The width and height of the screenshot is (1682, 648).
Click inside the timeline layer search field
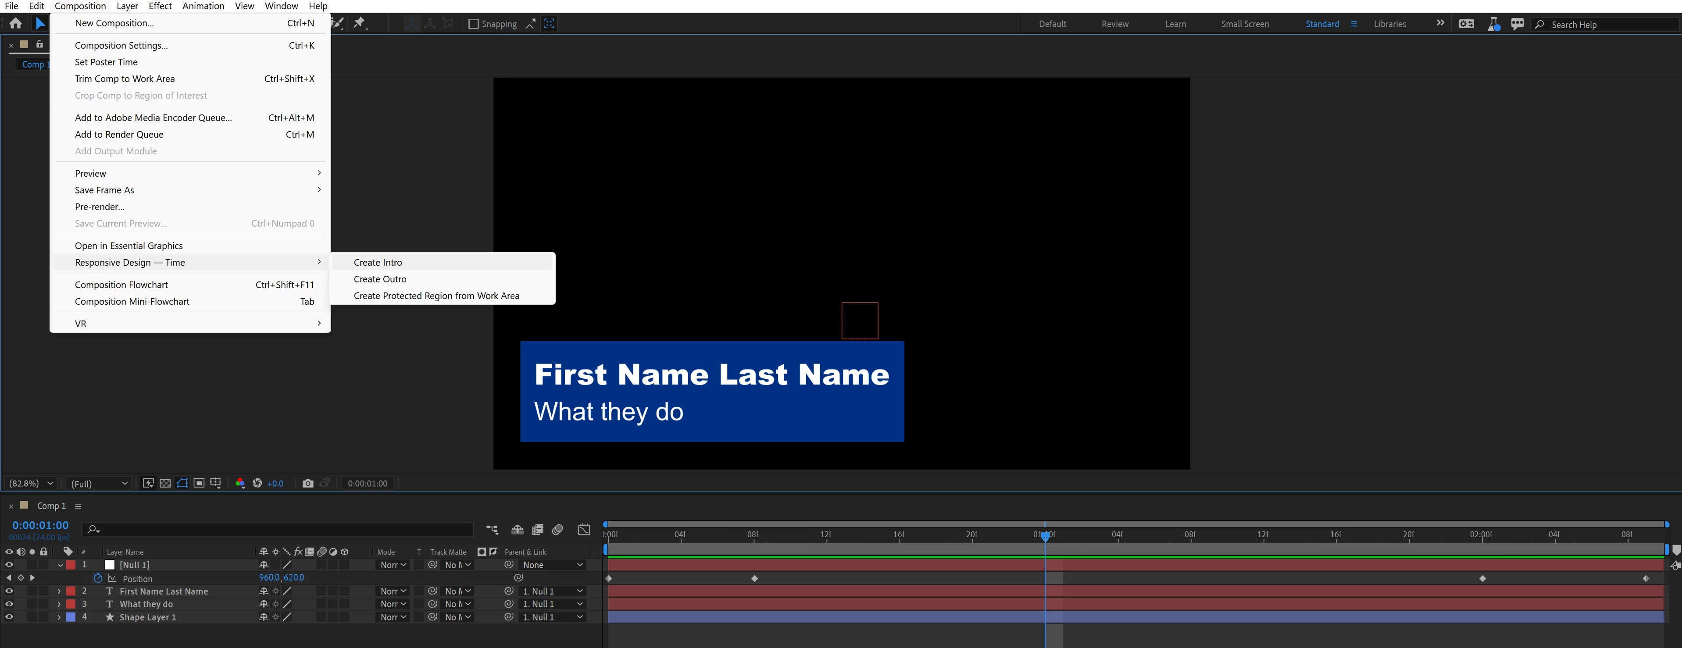click(x=281, y=529)
